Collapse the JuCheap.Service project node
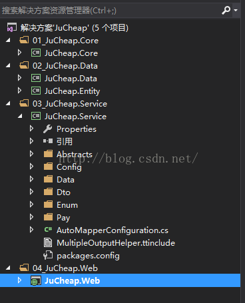 [20, 116]
